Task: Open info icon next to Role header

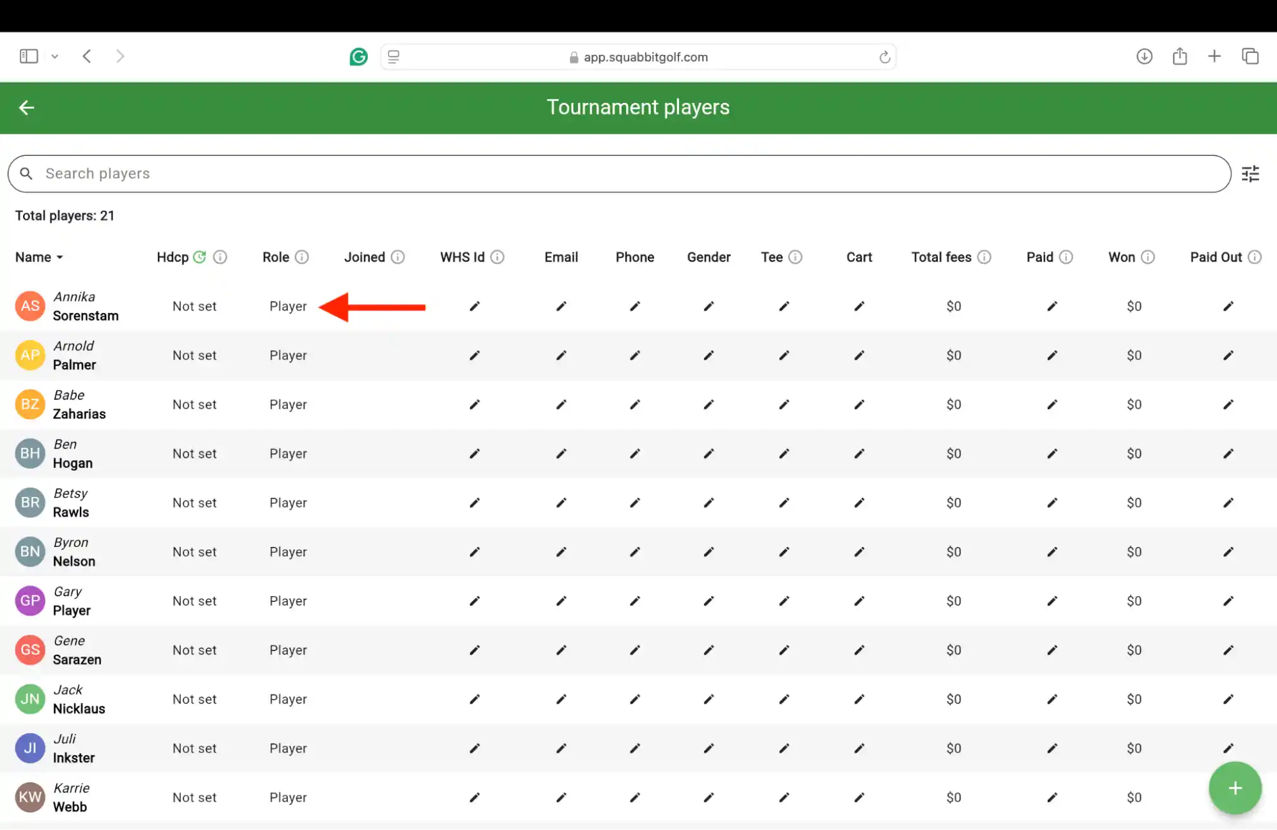Action: (302, 257)
